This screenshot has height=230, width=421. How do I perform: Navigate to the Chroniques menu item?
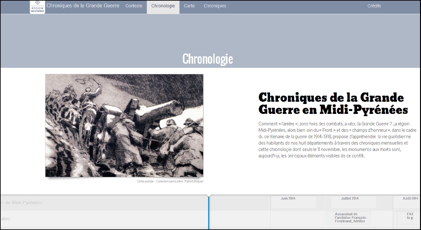point(215,6)
